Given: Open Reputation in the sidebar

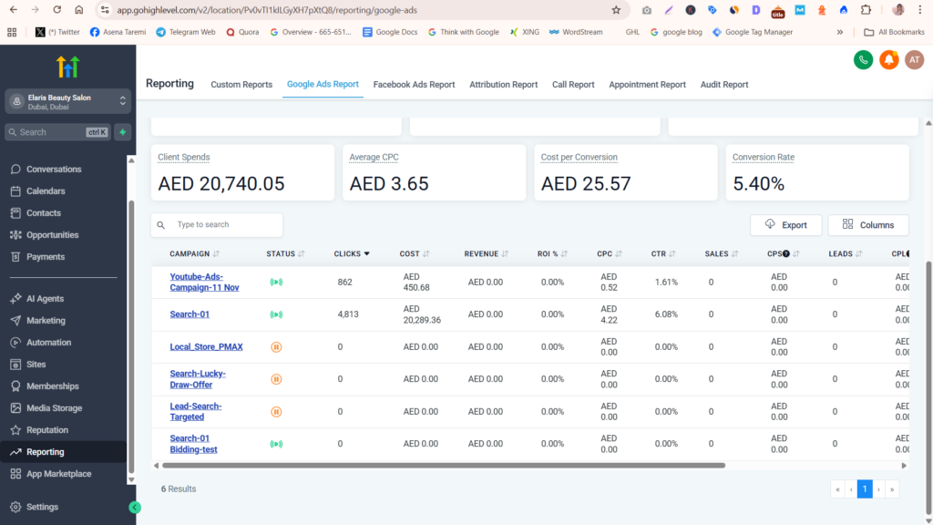Looking at the screenshot, I should coord(47,430).
